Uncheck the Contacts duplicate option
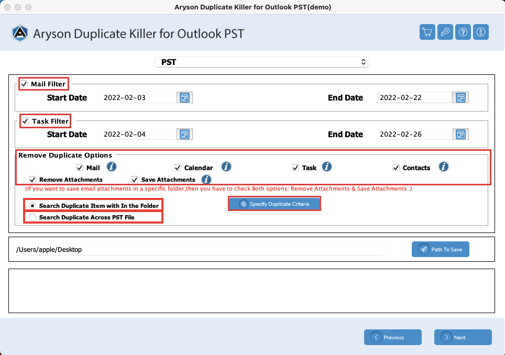The height and width of the screenshot is (355, 505). click(396, 168)
